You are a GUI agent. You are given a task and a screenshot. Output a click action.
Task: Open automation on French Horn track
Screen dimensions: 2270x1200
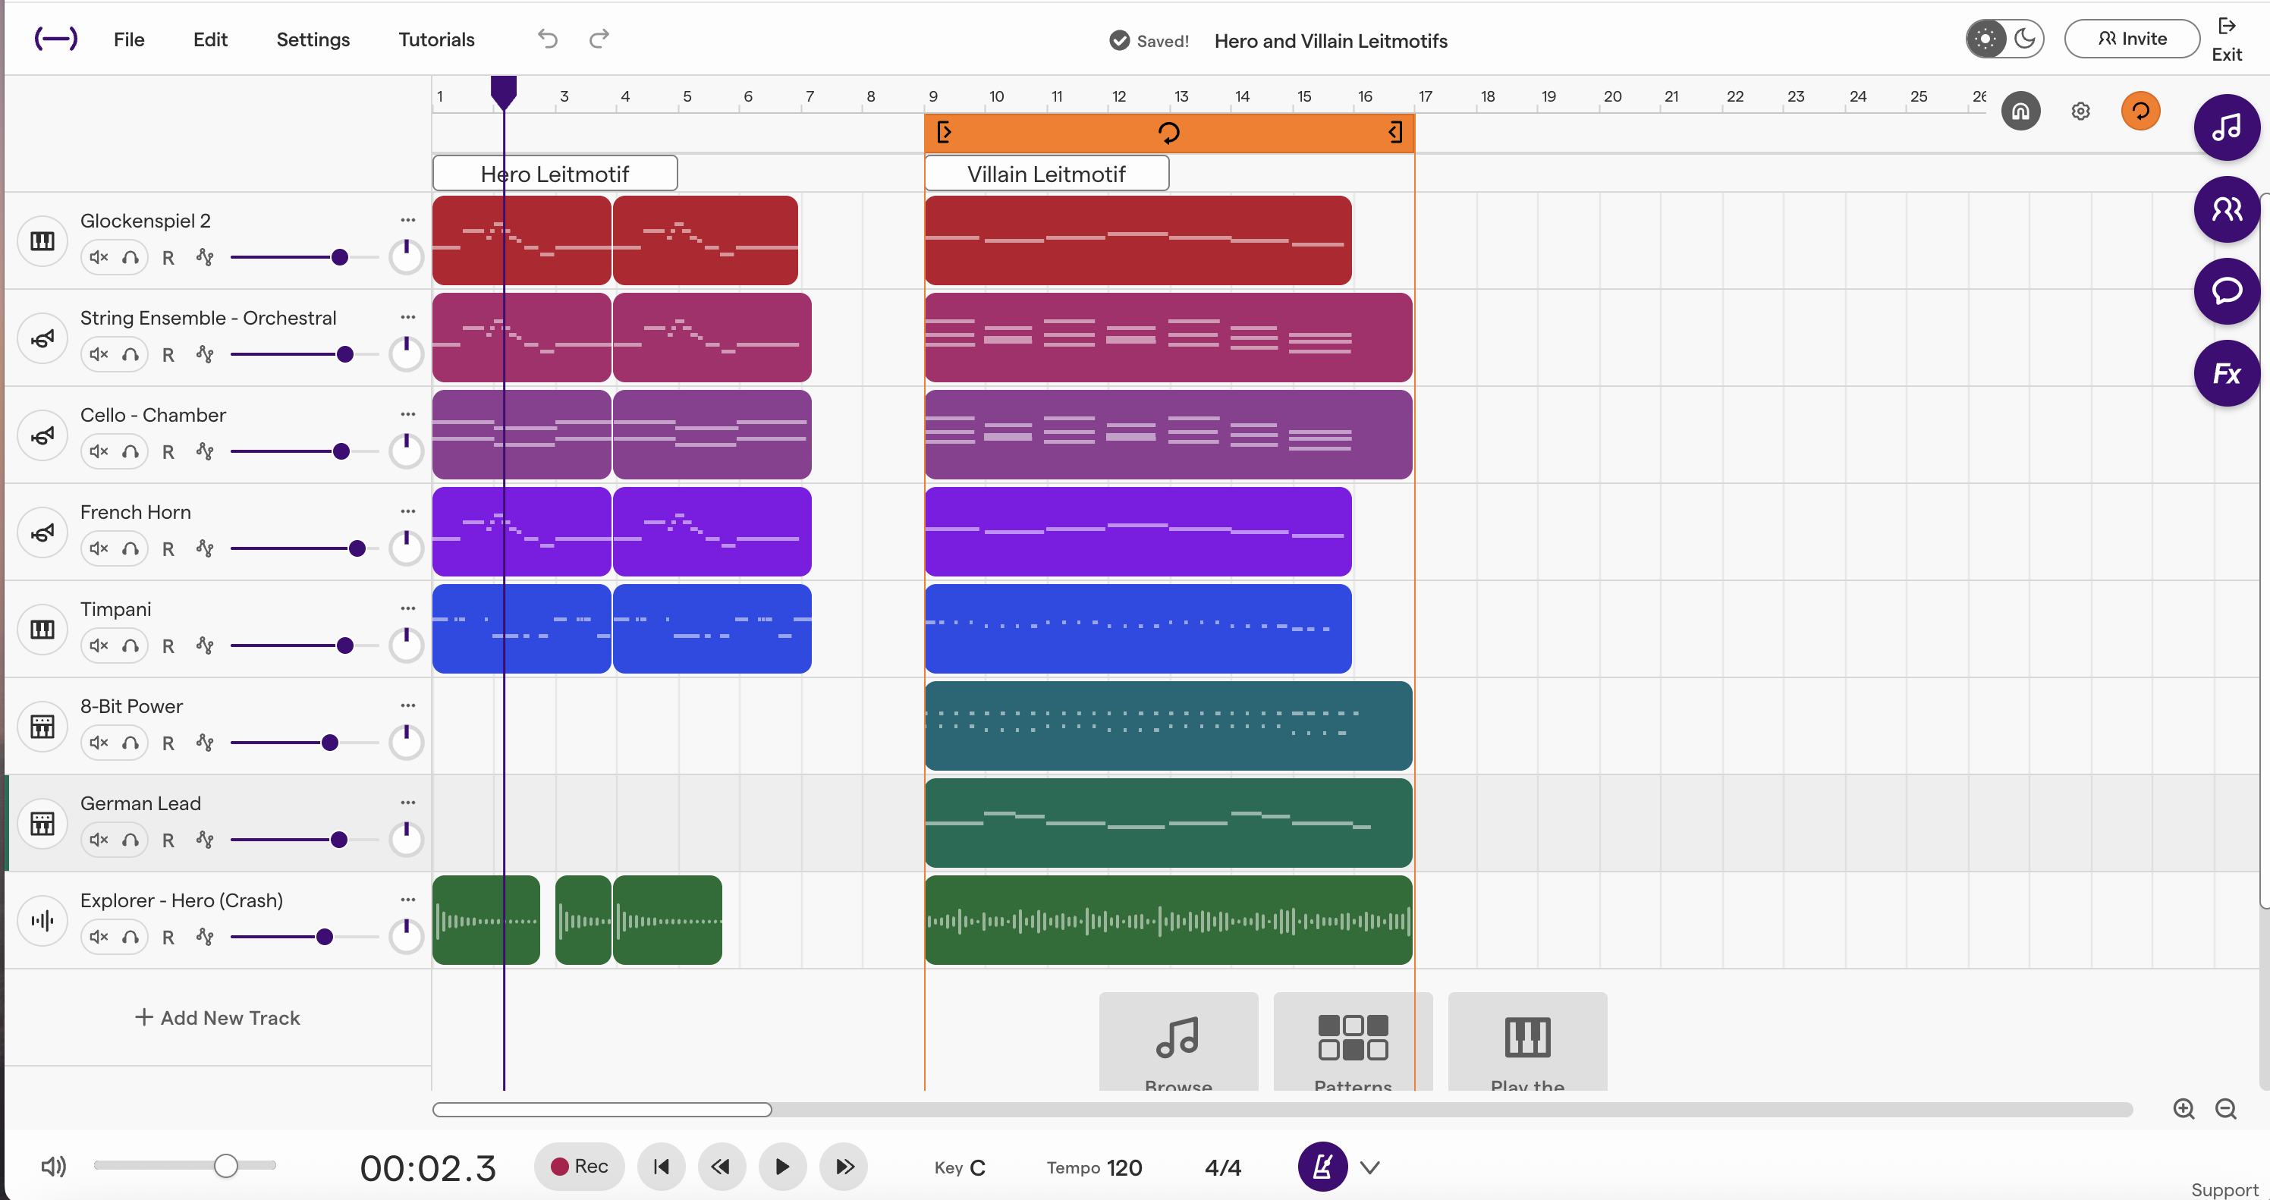tap(206, 548)
